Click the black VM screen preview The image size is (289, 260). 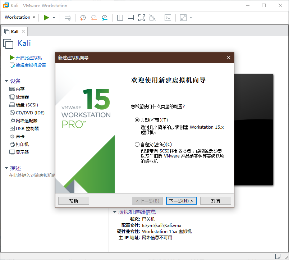(x=253, y=129)
